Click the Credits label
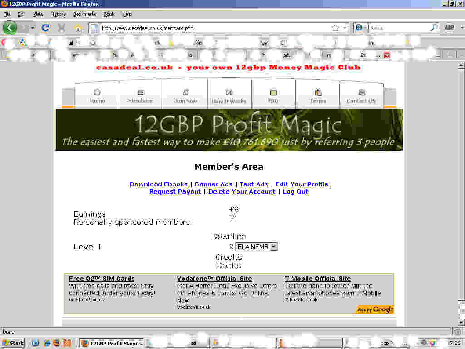Screen dimensions: 465x349 pos(229,257)
